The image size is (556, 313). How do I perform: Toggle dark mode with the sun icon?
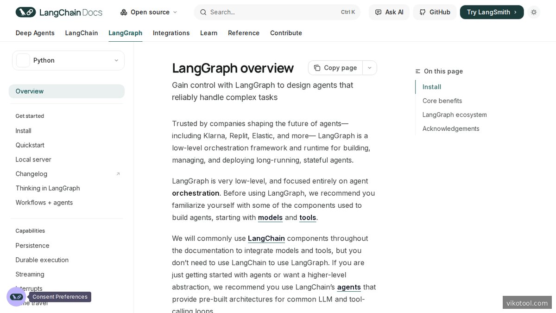tap(534, 12)
